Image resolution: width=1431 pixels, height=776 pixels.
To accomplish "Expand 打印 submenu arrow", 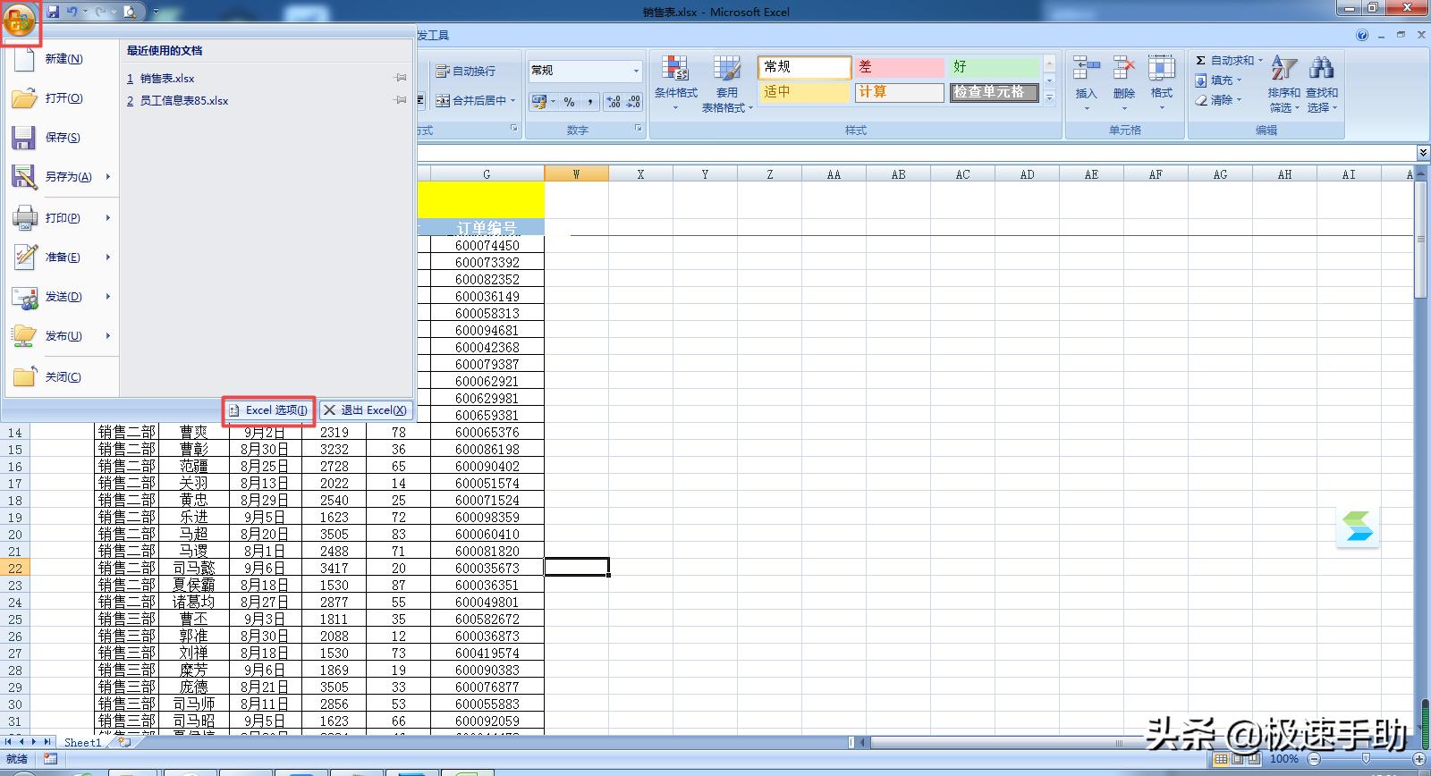I will (107, 218).
